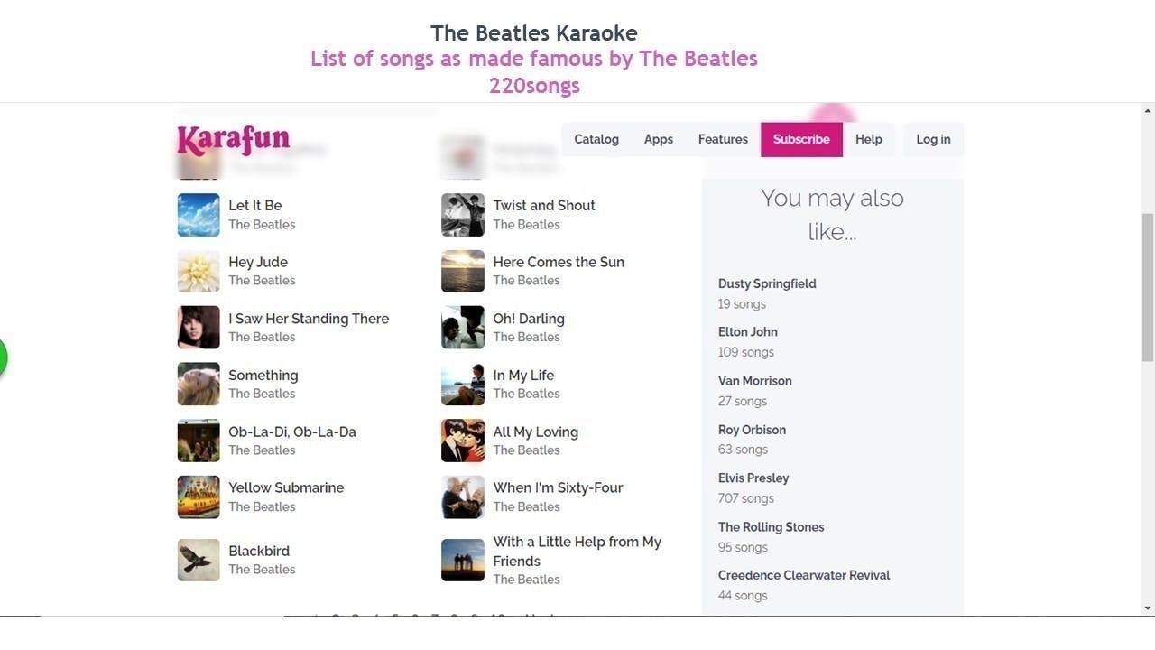Click the Twist and Shout thumbnail
The width and height of the screenshot is (1155, 650).
coord(463,215)
